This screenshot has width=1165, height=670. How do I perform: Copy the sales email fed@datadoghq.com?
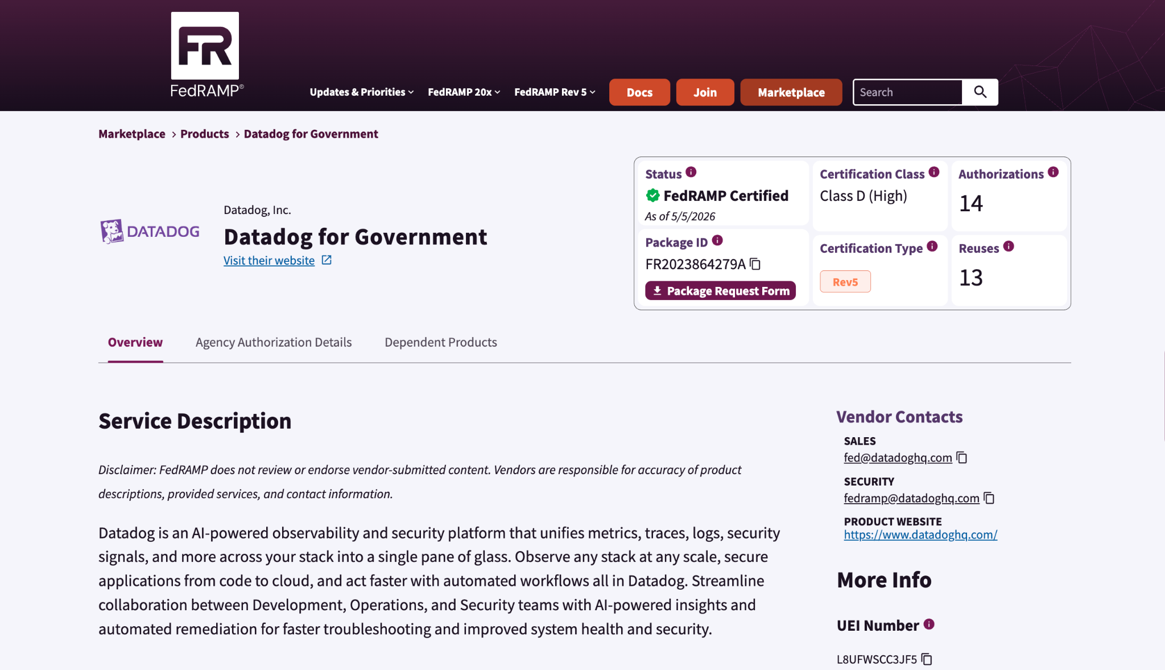click(x=962, y=458)
